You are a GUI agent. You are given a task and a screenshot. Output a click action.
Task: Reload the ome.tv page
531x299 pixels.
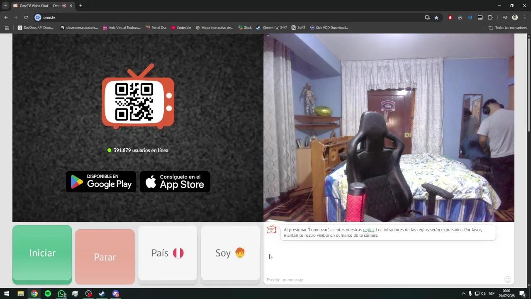coord(26,17)
